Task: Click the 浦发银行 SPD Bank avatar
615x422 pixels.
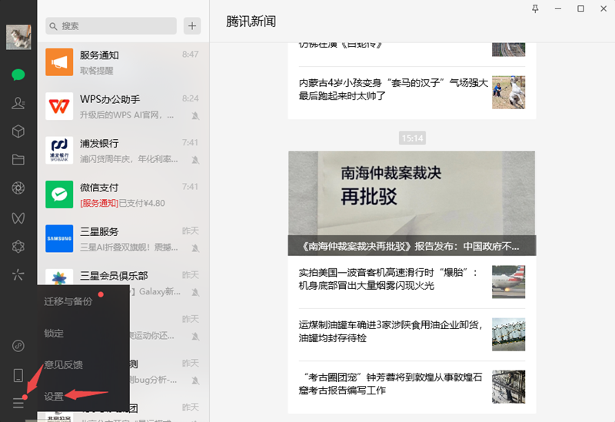Action: pyautogui.click(x=59, y=150)
